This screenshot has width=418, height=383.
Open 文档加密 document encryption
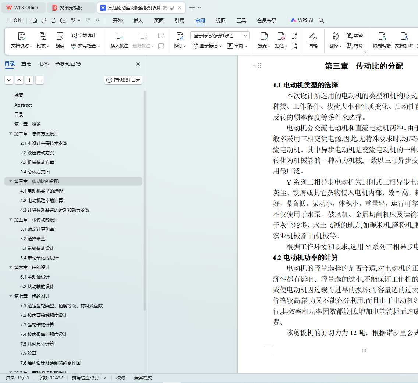tap(404, 40)
